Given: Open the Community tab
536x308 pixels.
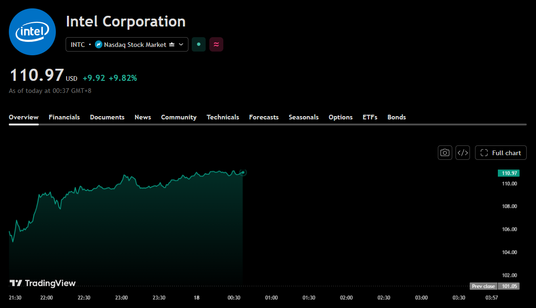Looking at the screenshot, I should pyautogui.click(x=179, y=117).
